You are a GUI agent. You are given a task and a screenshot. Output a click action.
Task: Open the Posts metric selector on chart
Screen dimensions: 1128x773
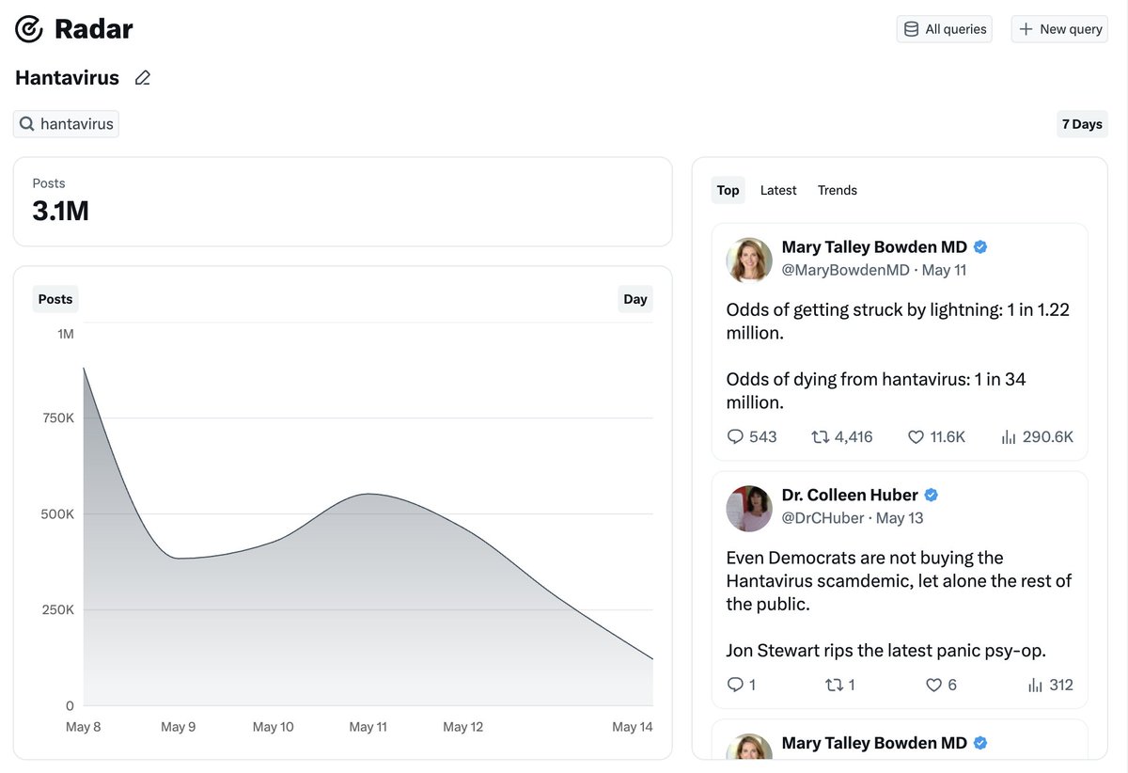(x=55, y=299)
